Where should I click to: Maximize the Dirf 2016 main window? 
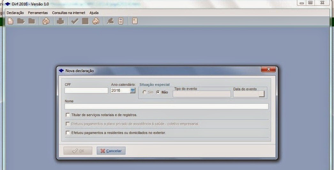[x=310, y=3]
